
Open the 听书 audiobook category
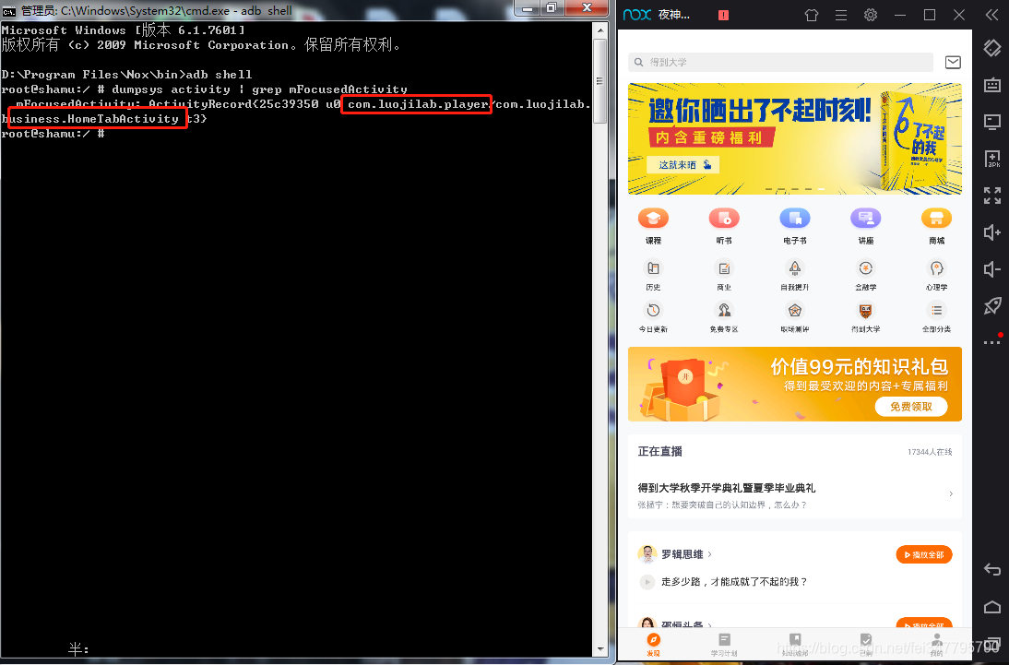724,226
